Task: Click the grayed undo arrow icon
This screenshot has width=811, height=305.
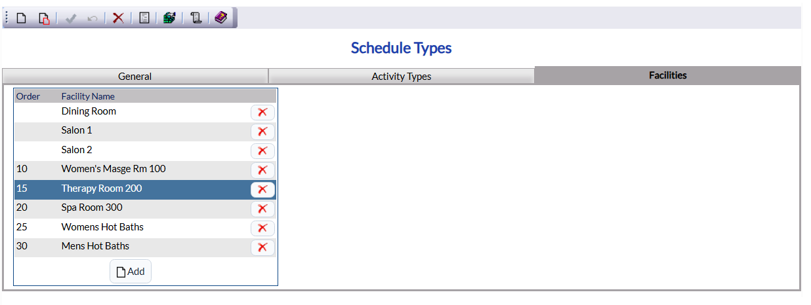Action: [93, 18]
